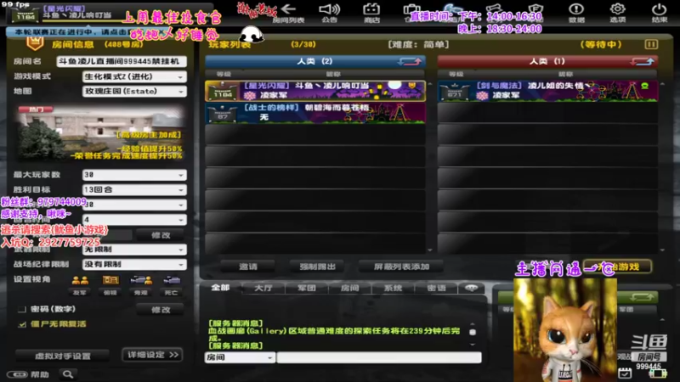Click the 开始游戏 start game button
The image size is (680, 382).
click(618, 267)
